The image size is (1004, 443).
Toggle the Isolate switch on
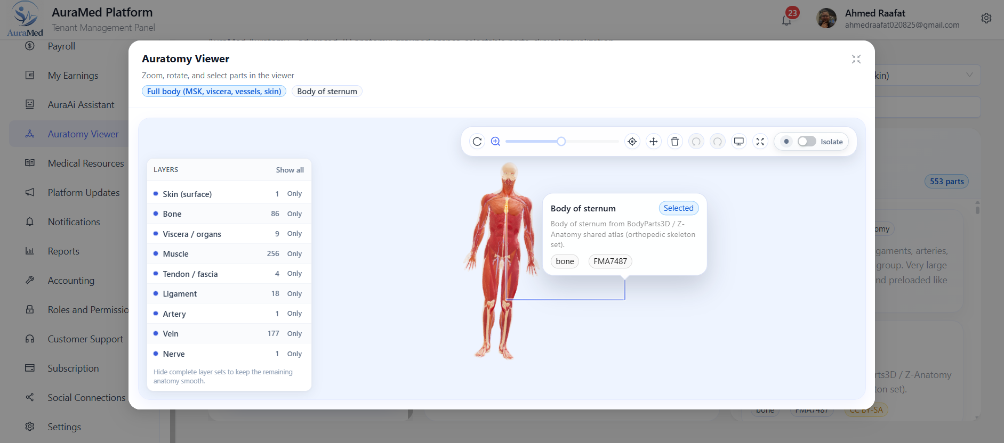[807, 142]
